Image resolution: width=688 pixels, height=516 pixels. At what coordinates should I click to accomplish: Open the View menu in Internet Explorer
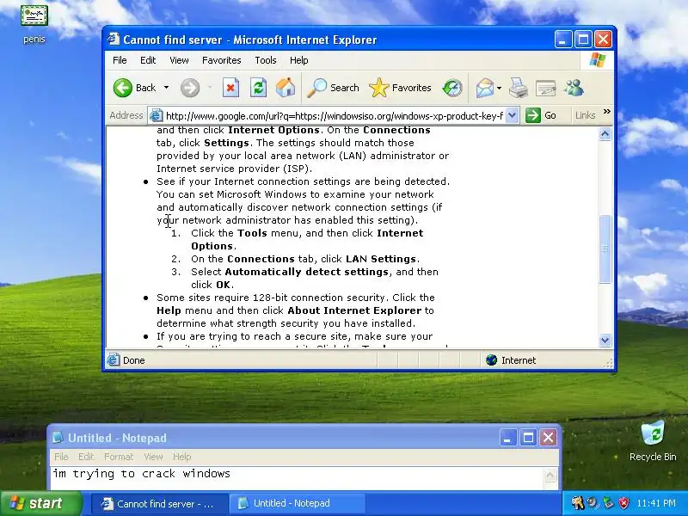coord(179,60)
